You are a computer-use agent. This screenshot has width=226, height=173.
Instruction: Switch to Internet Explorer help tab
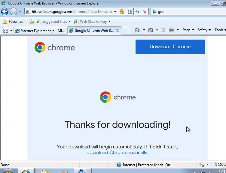point(41,31)
